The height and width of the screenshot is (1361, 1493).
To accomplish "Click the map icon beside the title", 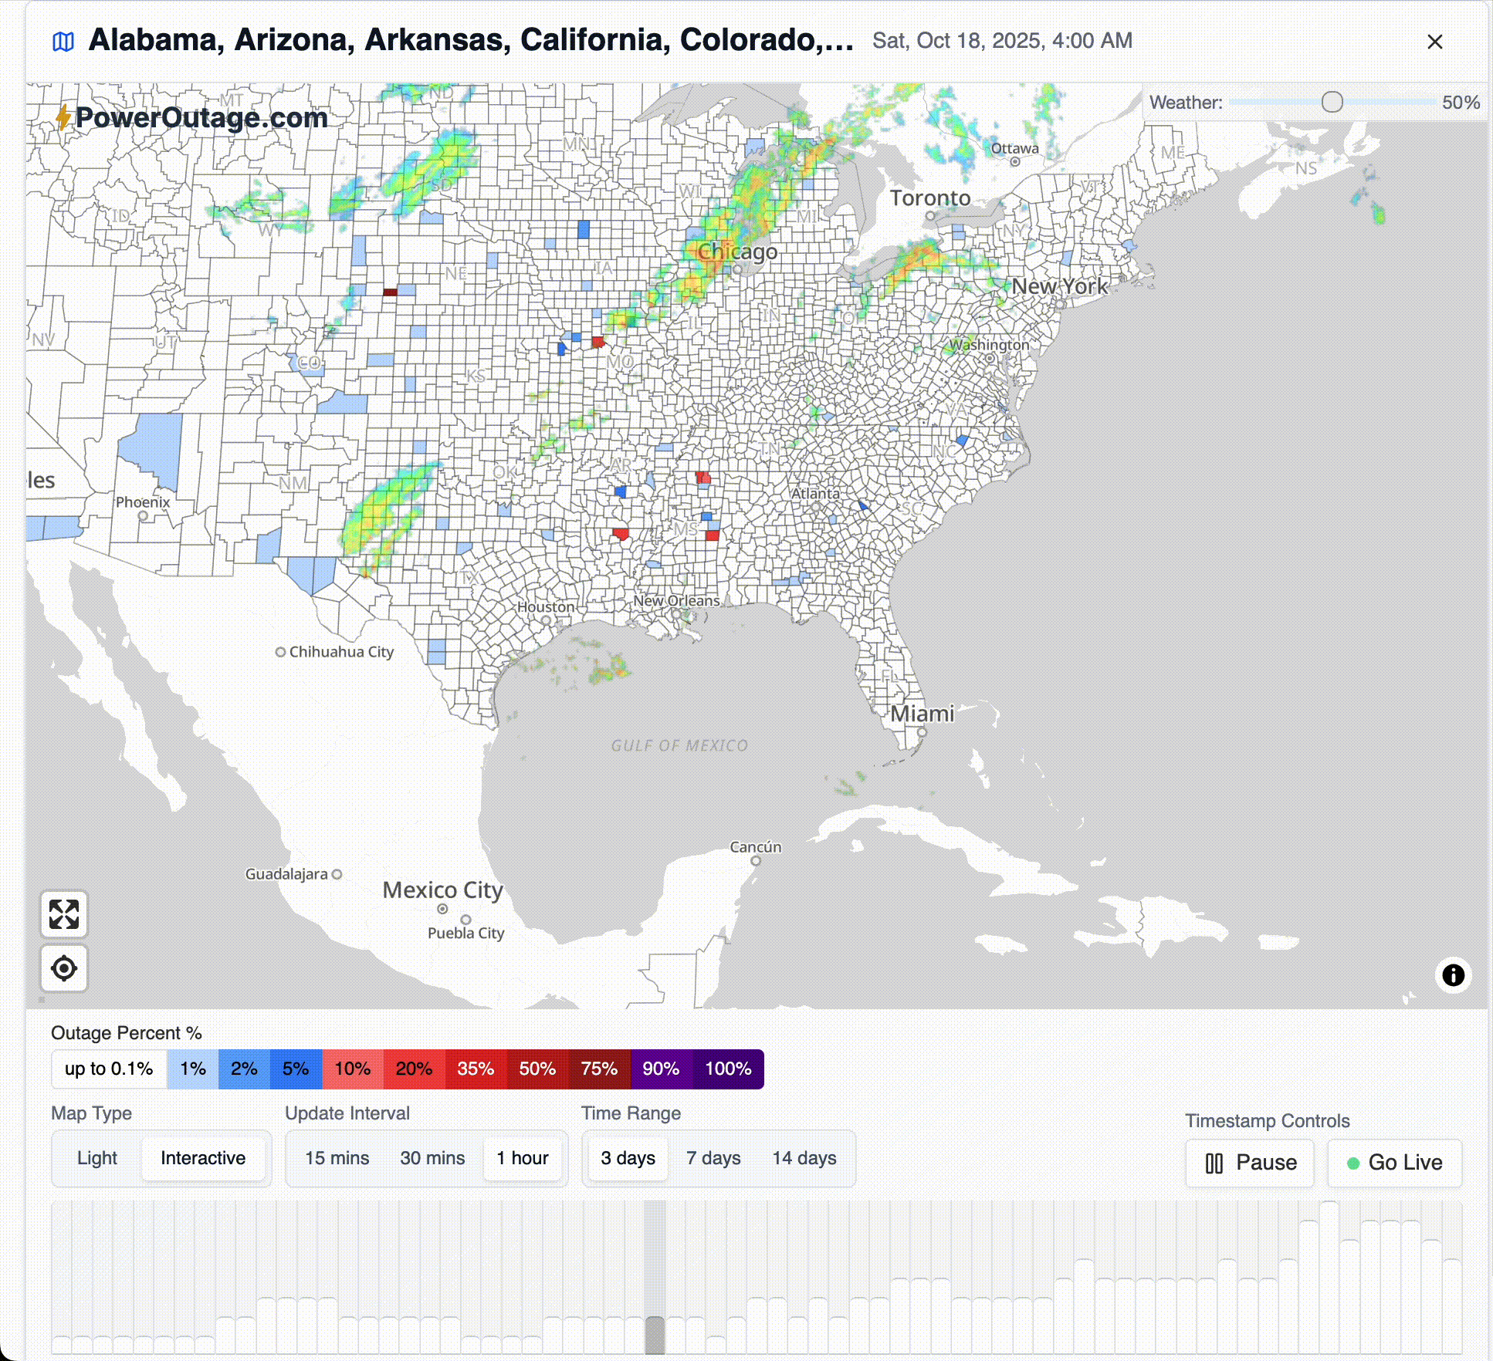I will point(63,42).
